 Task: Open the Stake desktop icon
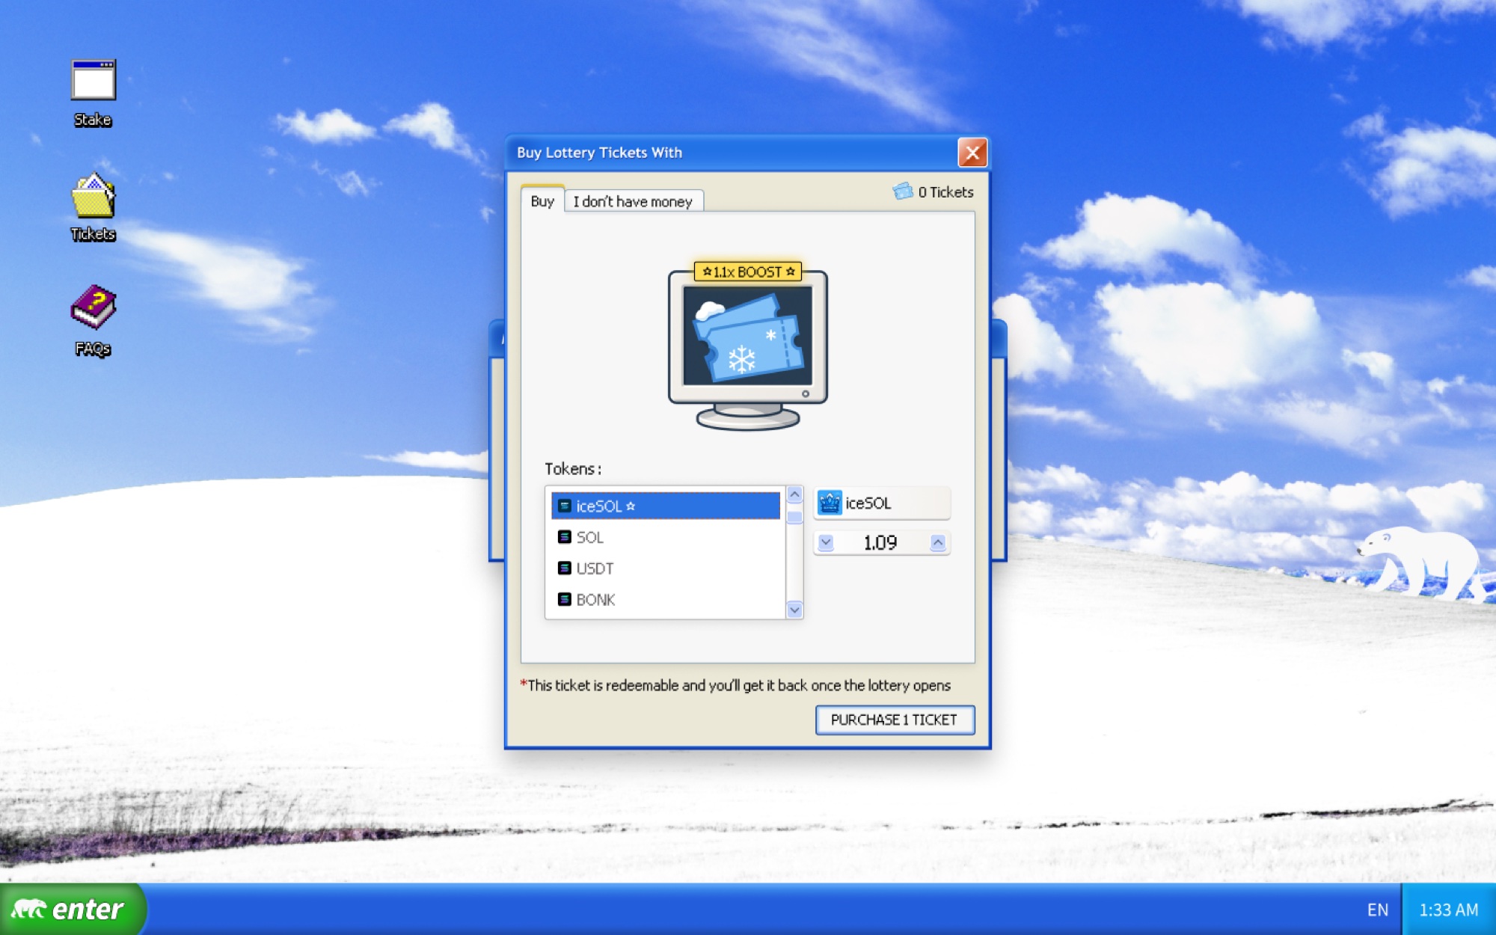pos(93,93)
